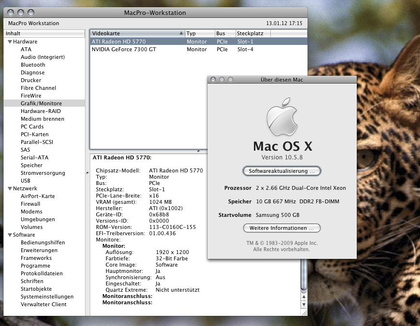
Task: Open Stromversorgung entry
Action: click(43, 173)
